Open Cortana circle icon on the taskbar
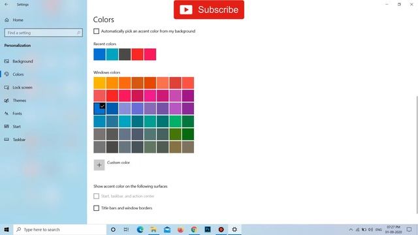418x235 pixels. (113, 229)
